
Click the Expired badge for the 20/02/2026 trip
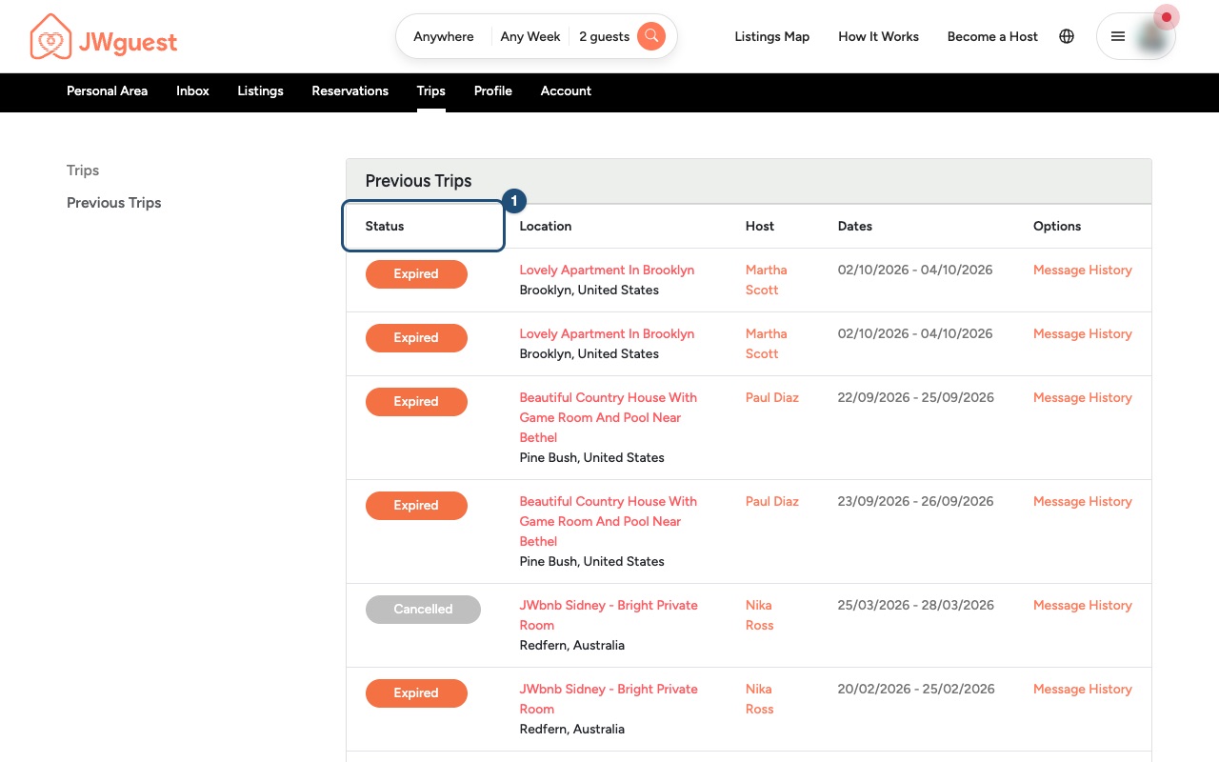(416, 693)
